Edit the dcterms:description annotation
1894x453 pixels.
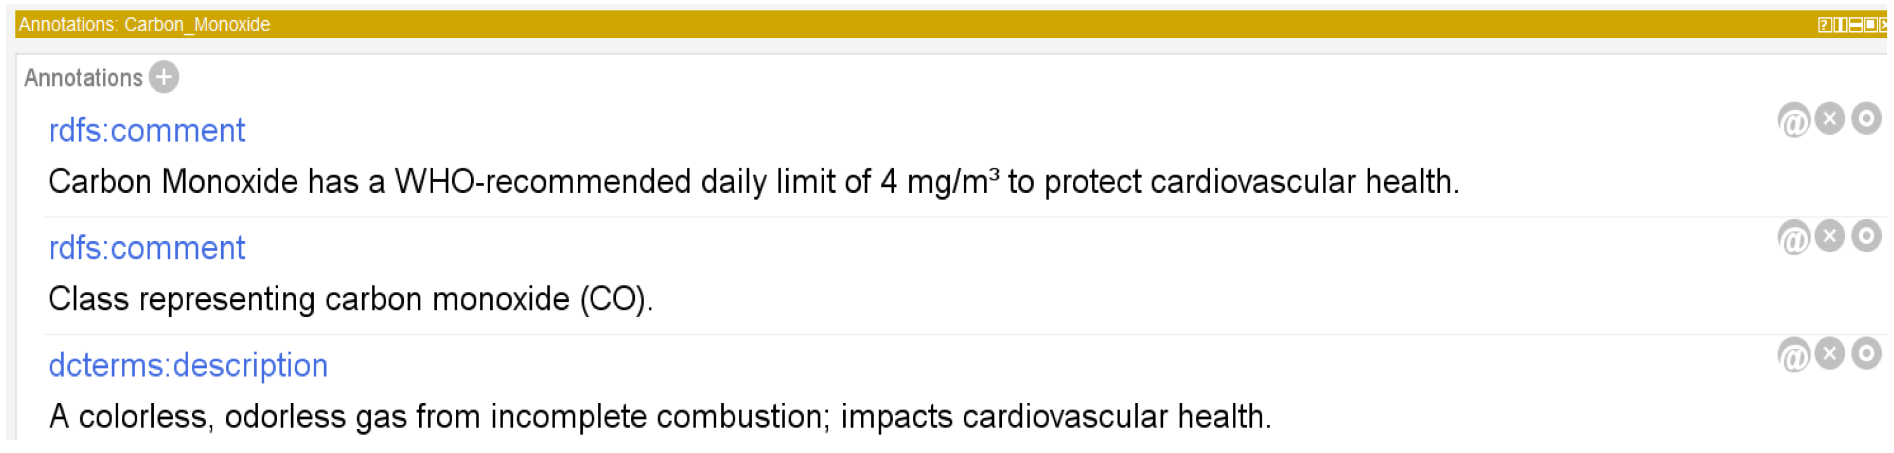tap(1866, 353)
